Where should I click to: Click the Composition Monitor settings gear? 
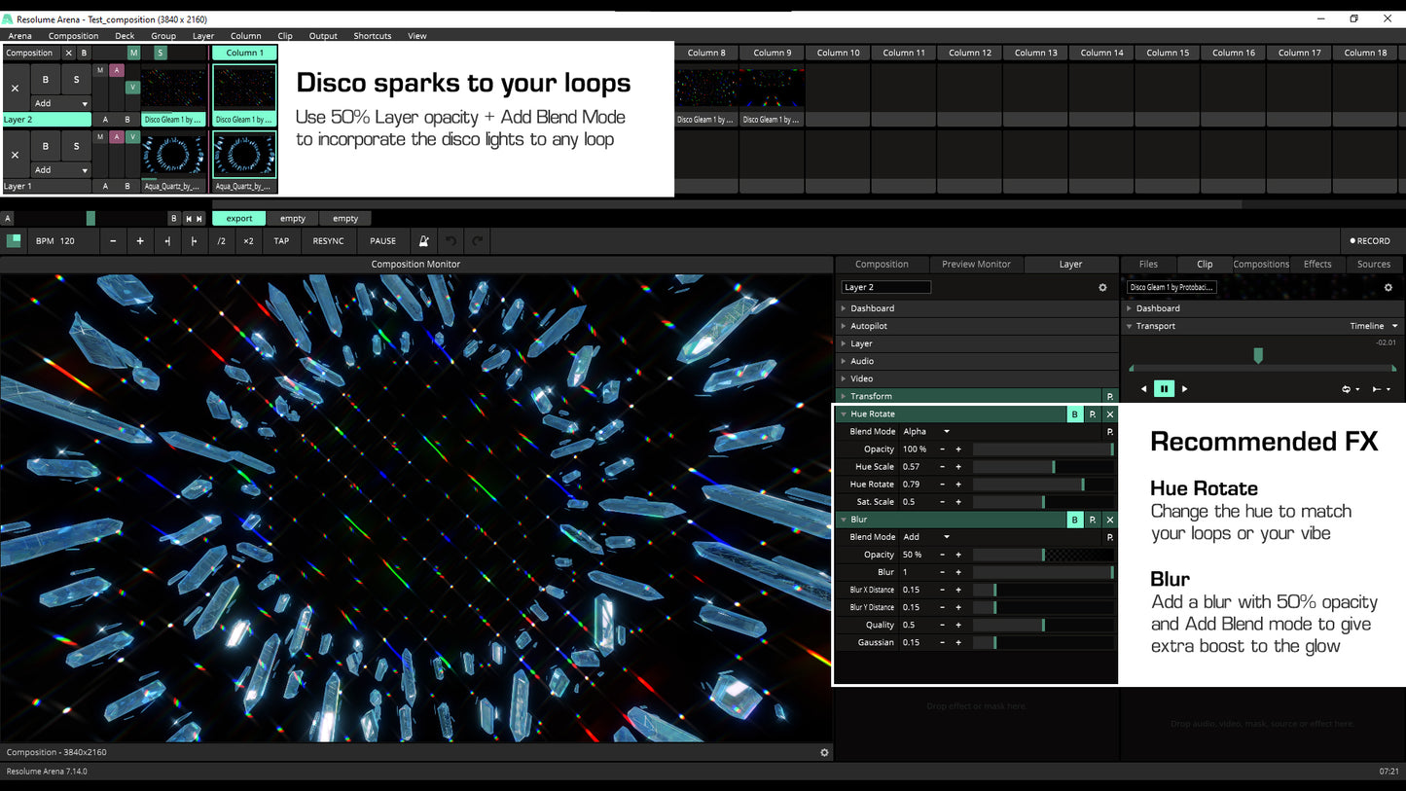coord(824,752)
